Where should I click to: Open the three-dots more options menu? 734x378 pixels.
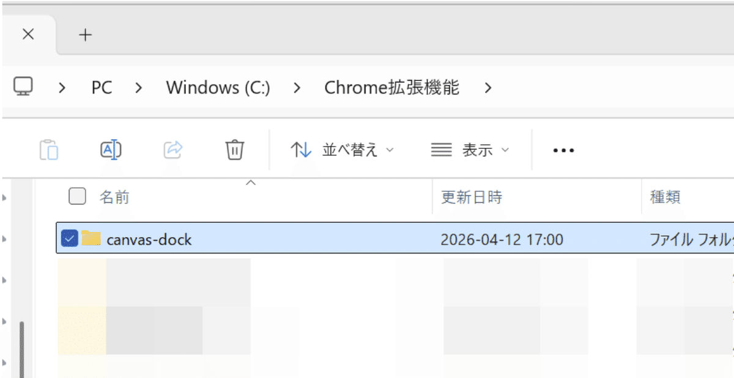click(563, 150)
